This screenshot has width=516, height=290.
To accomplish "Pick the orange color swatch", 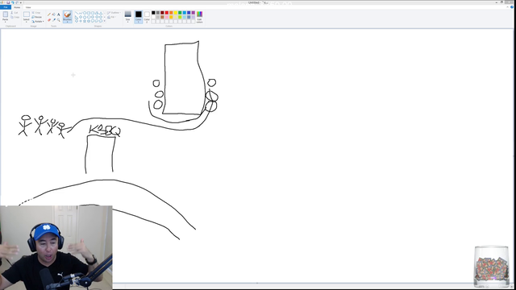I will (x=171, y=13).
